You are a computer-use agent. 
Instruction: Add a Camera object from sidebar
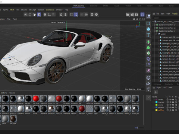pyautogui.click(x=148, y=83)
